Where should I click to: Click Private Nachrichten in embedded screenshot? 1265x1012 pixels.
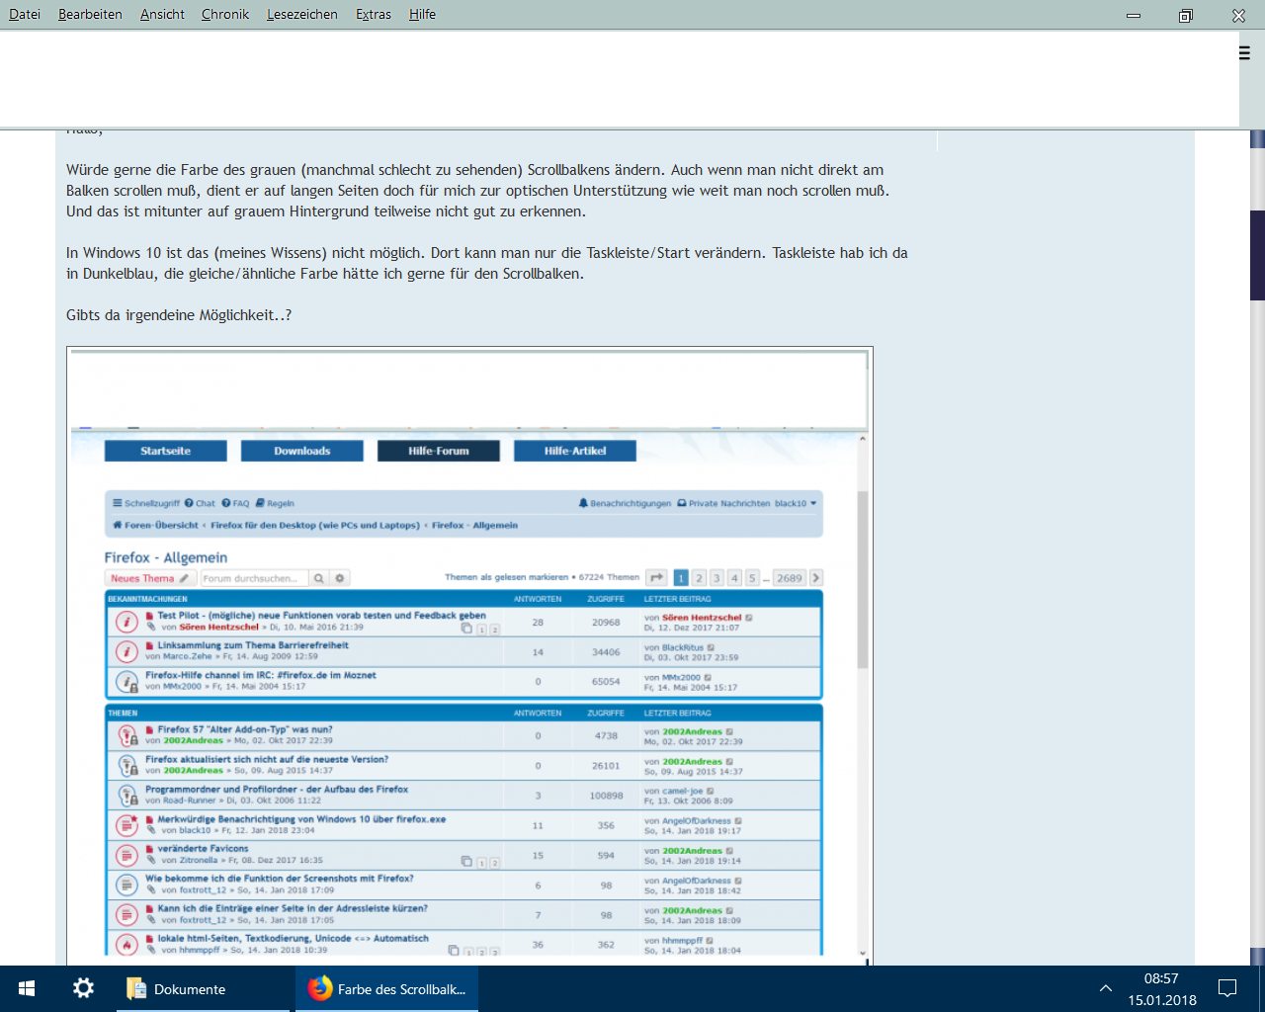pyautogui.click(x=723, y=503)
